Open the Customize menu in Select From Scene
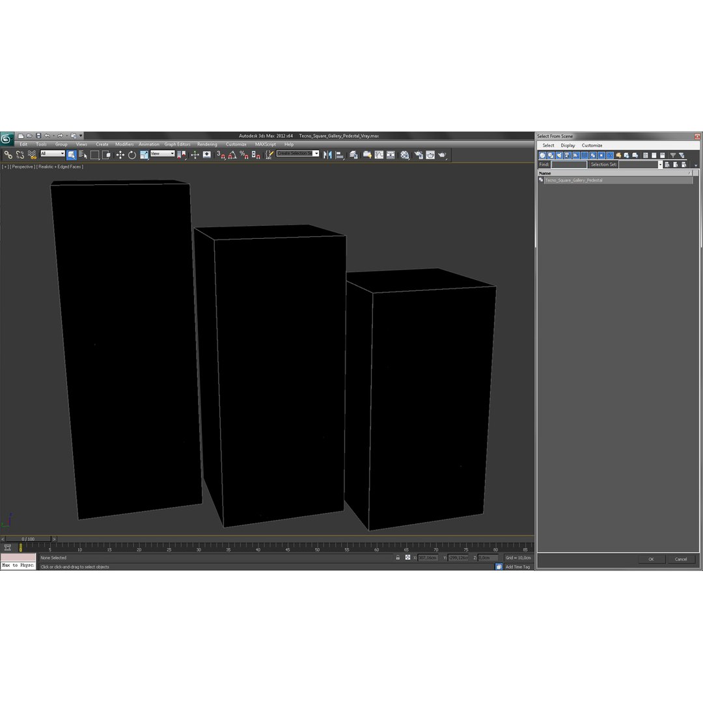This screenshot has width=703, height=703. point(592,145)
